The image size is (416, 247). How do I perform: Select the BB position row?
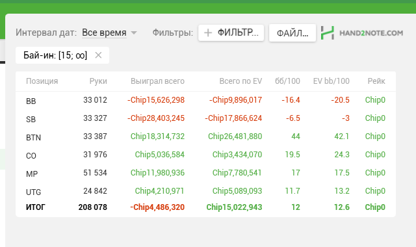205,100
